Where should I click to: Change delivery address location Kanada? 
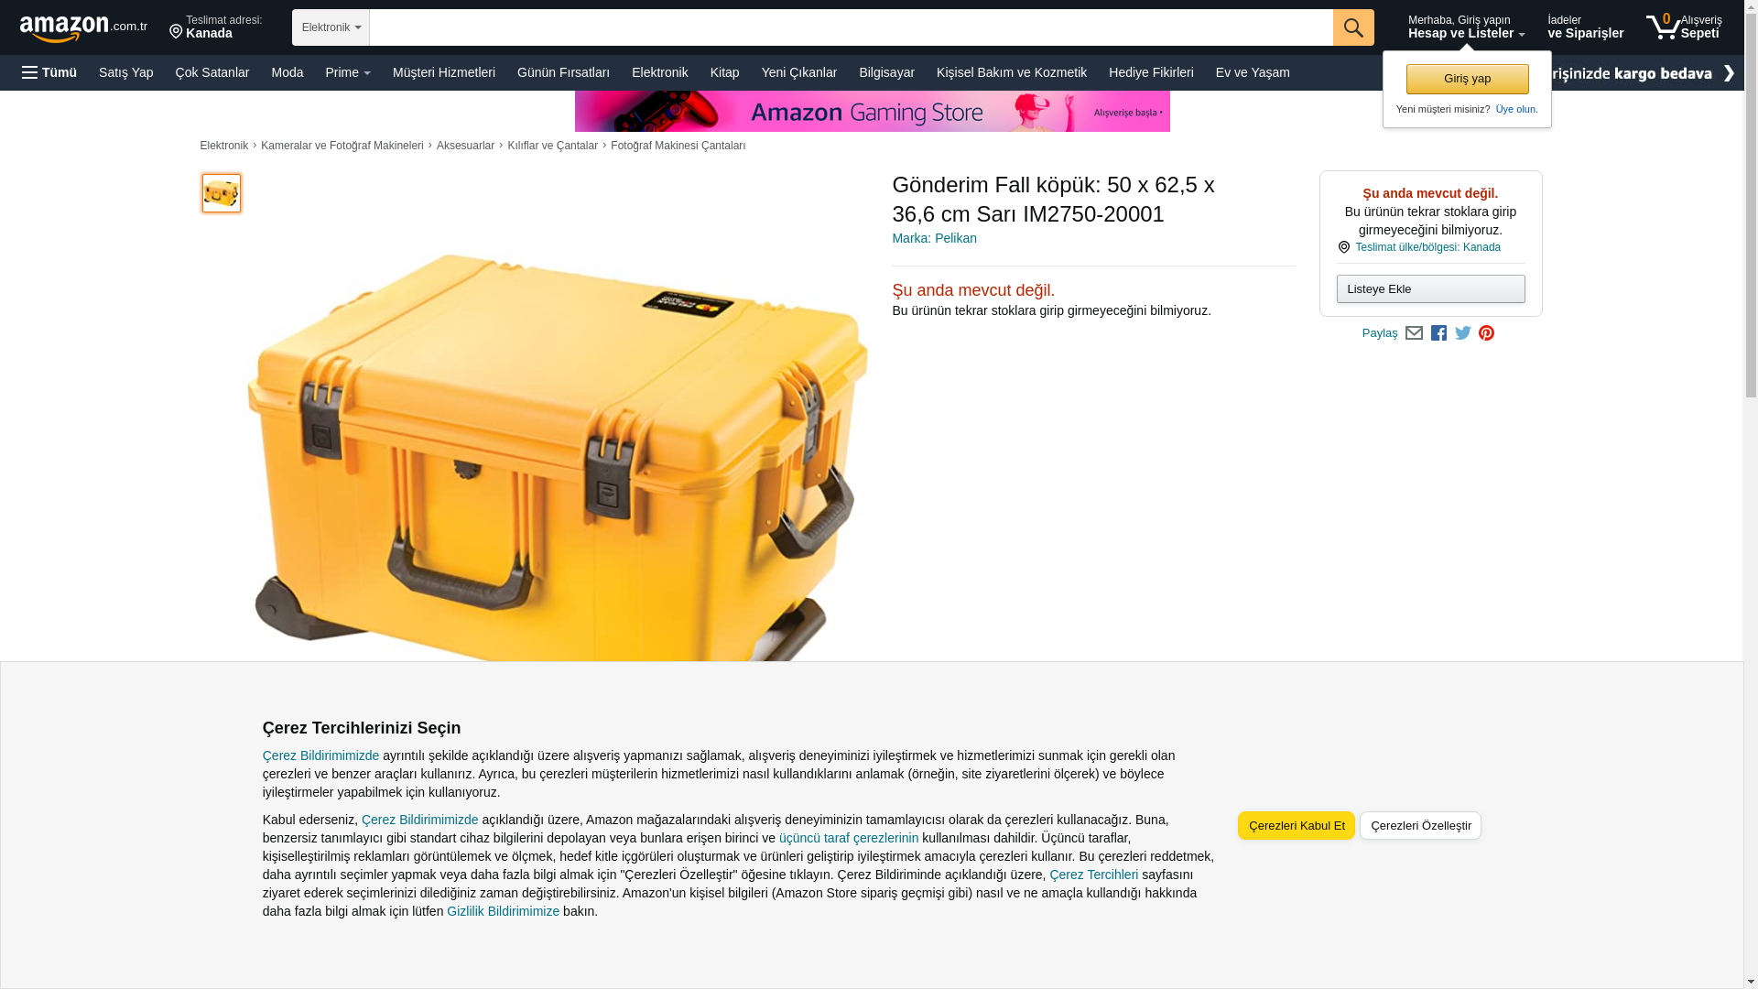[216, 27]
